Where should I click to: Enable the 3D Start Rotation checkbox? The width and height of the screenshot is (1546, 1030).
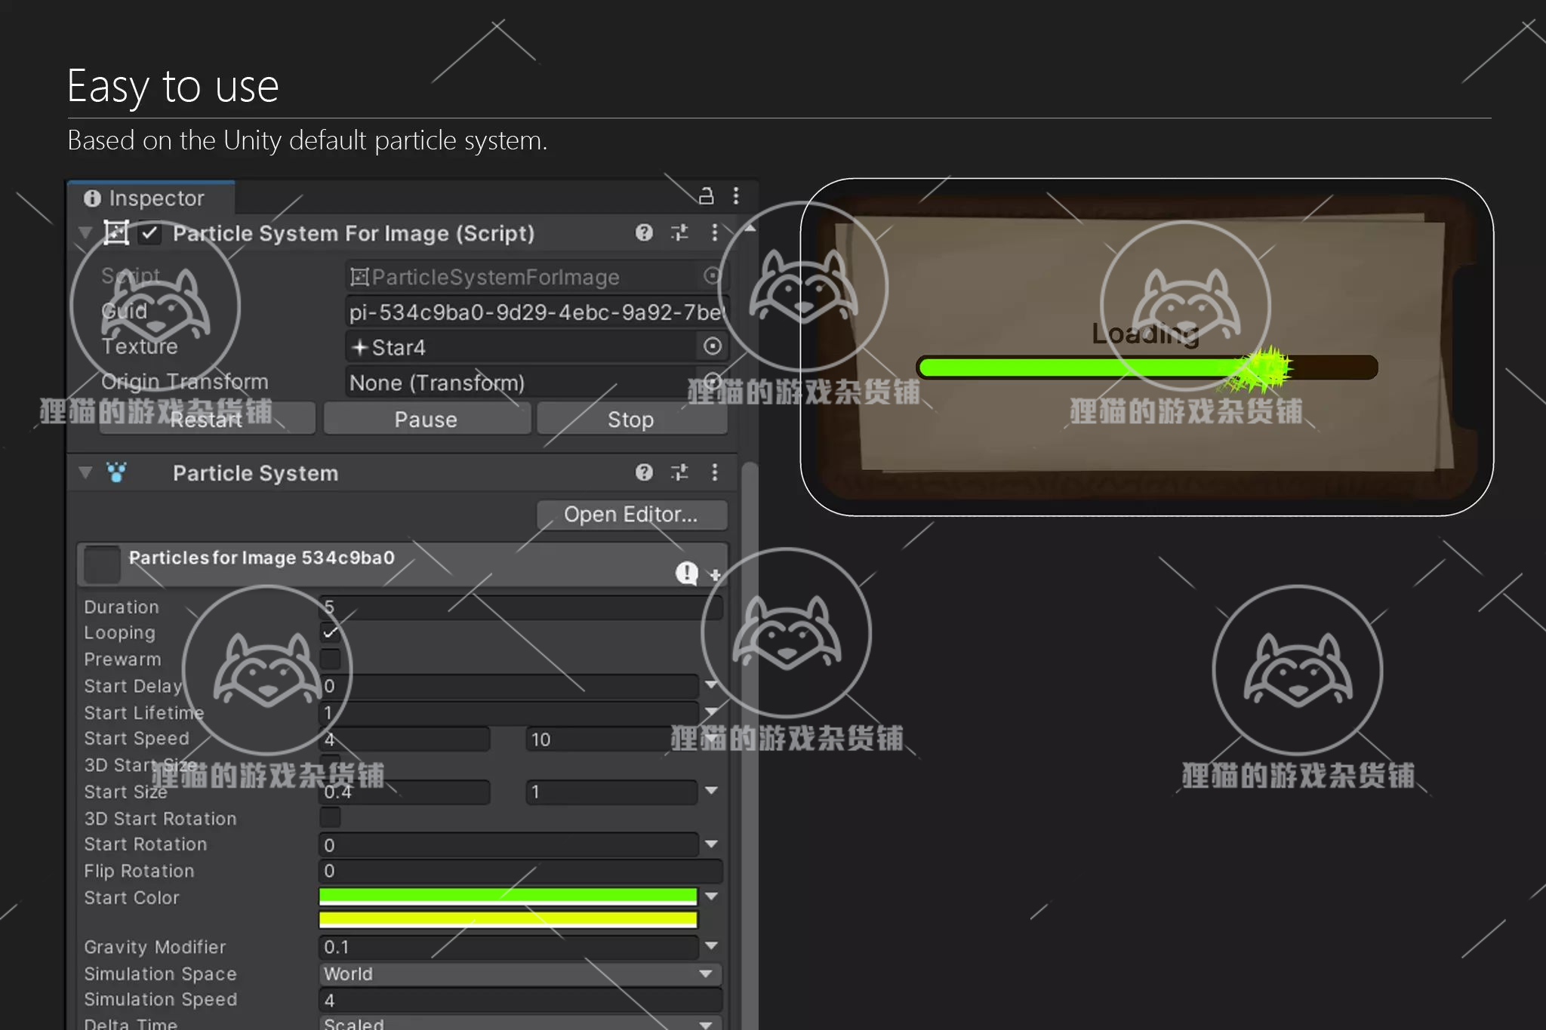330,817
